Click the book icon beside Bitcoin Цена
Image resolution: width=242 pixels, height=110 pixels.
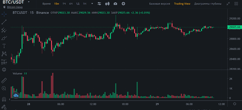5,7
